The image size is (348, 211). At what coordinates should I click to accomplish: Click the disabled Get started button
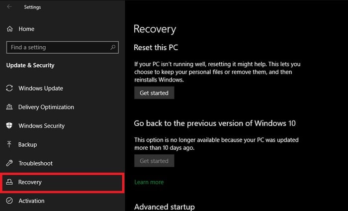154,161
